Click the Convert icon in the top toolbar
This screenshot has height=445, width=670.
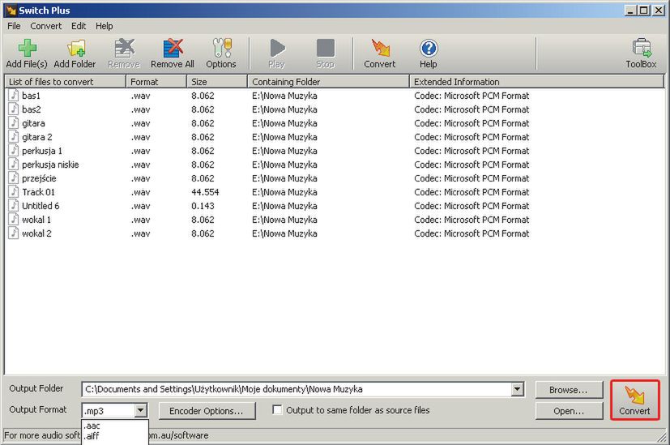pos(380,49)
